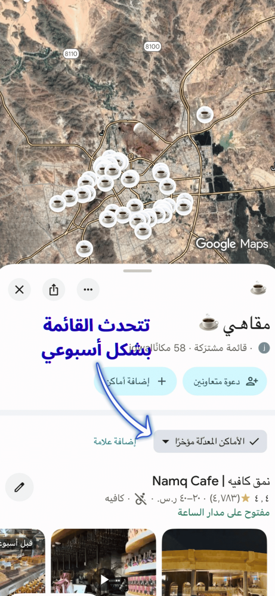The width and height of the screenshot is (275, 596).
Task: Tap the دعوة متعاونين invite collaborators button
Action: click(224, 381)
